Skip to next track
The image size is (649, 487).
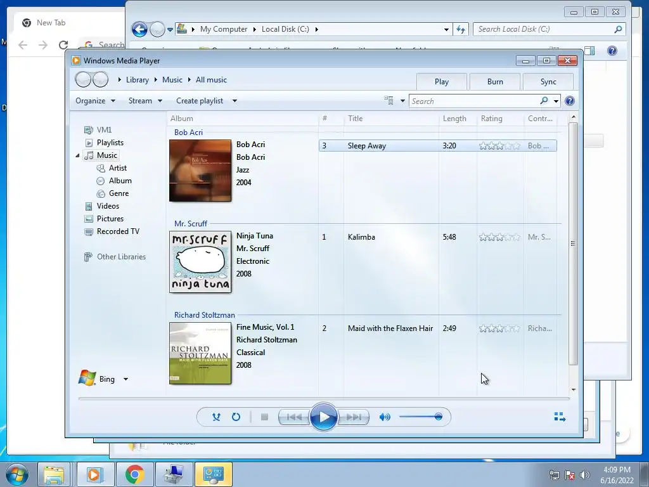pyautogui.click(x=354, y=417)
